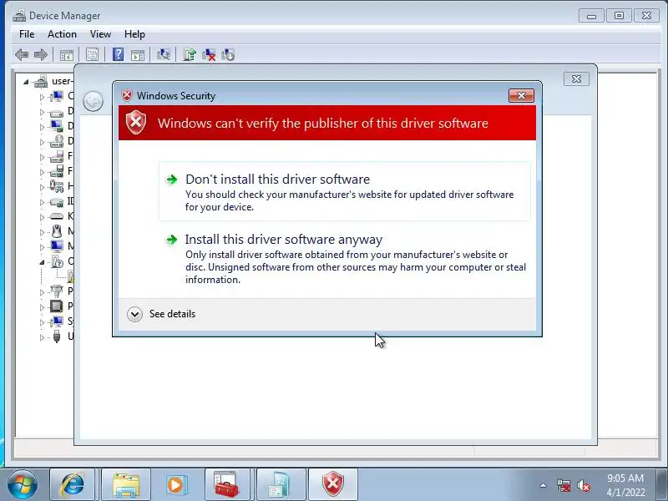Click the blue Help question-mark toolbar icon
Image resolution: width=668 pixels, height=501 pixels.
pyautogui.click(x=118, y=54)
